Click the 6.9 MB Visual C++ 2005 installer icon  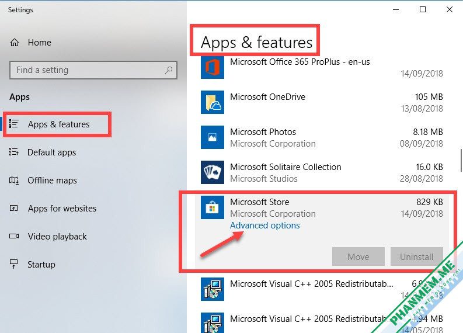[213, 289]
